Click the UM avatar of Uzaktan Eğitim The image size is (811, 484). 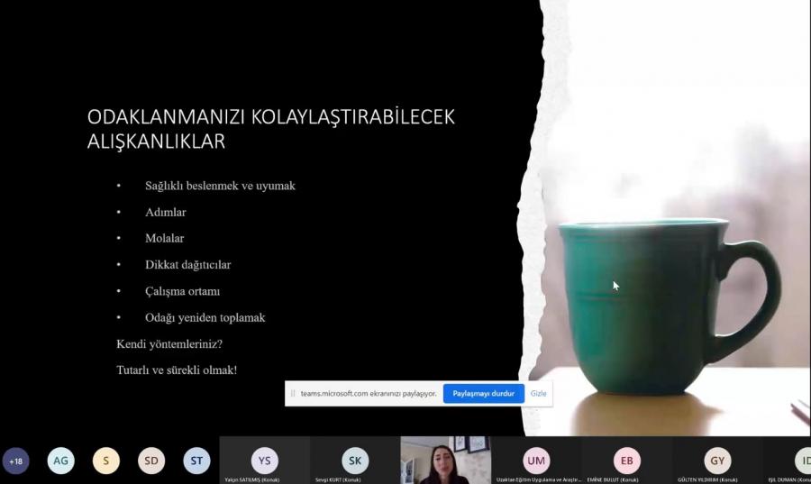(536, 460)
